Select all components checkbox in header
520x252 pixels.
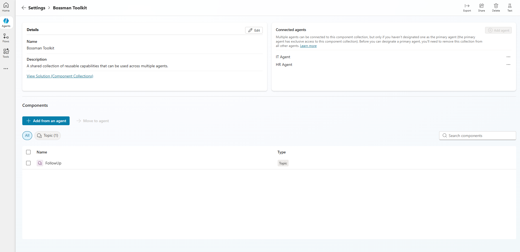point(28,152)
